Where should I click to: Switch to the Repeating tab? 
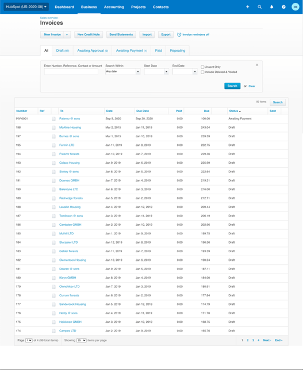[178, 51]
